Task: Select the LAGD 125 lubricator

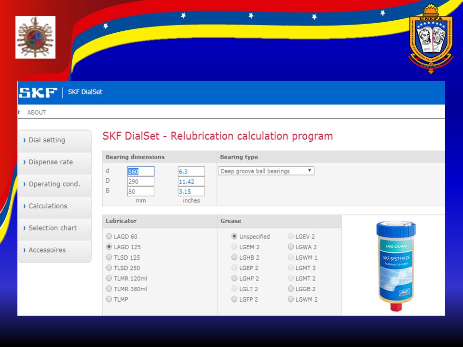Action: (109, 247)
